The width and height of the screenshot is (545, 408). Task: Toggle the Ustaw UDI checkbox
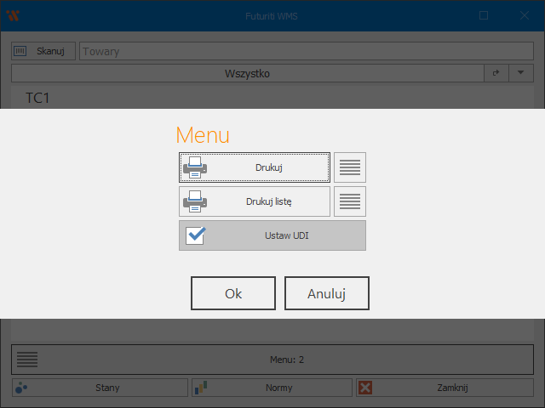[196, 235]
